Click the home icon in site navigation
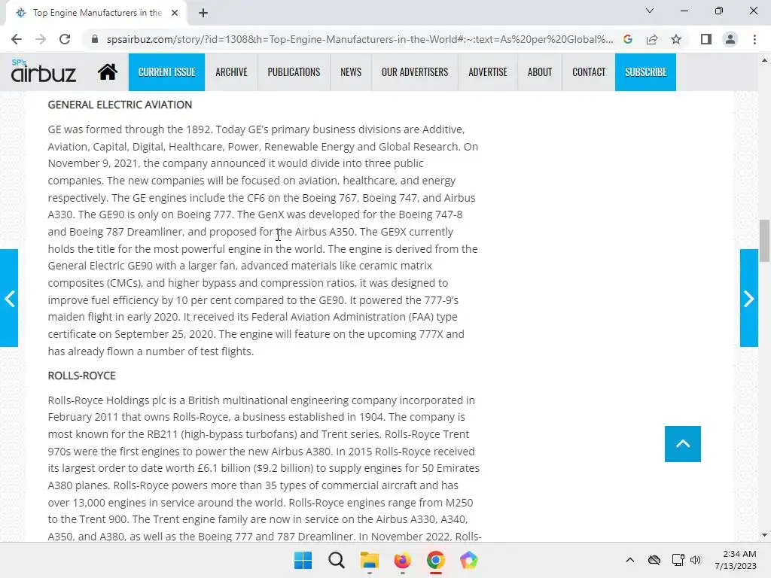 coord(107,71)
